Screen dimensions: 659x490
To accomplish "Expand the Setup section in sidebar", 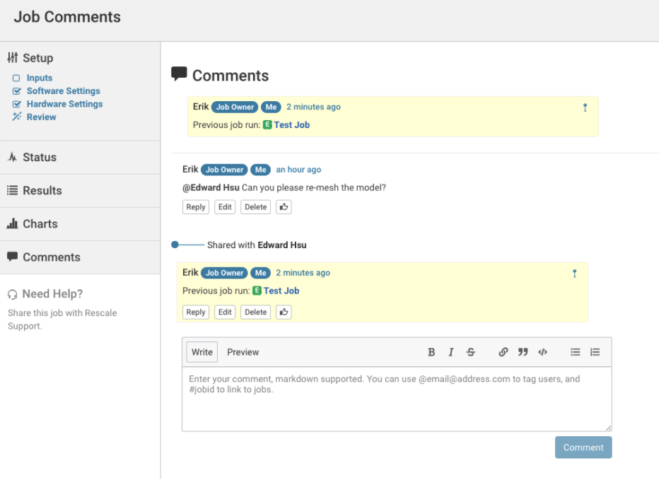I will 37,58.
